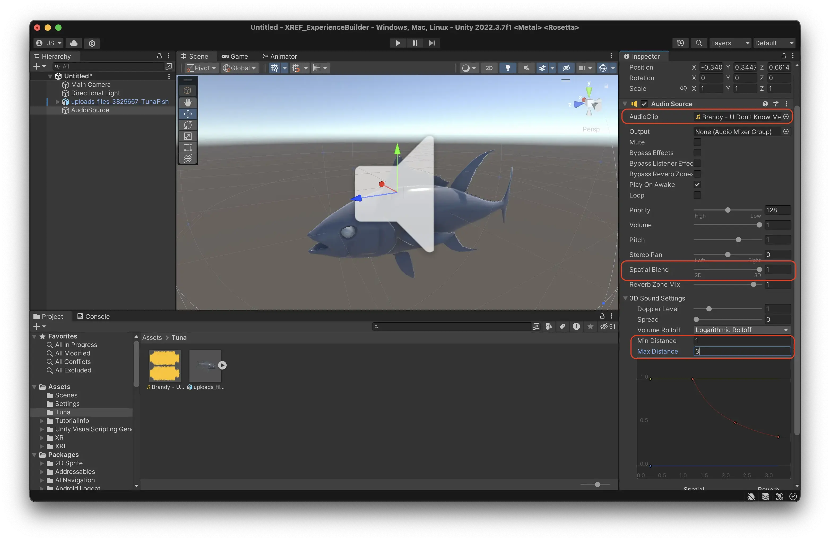Image resolution: width=830 pixels, height=541 pixels.
Task: Click the Spatial Blend slider handle
Action: click(x=759, y=270)
